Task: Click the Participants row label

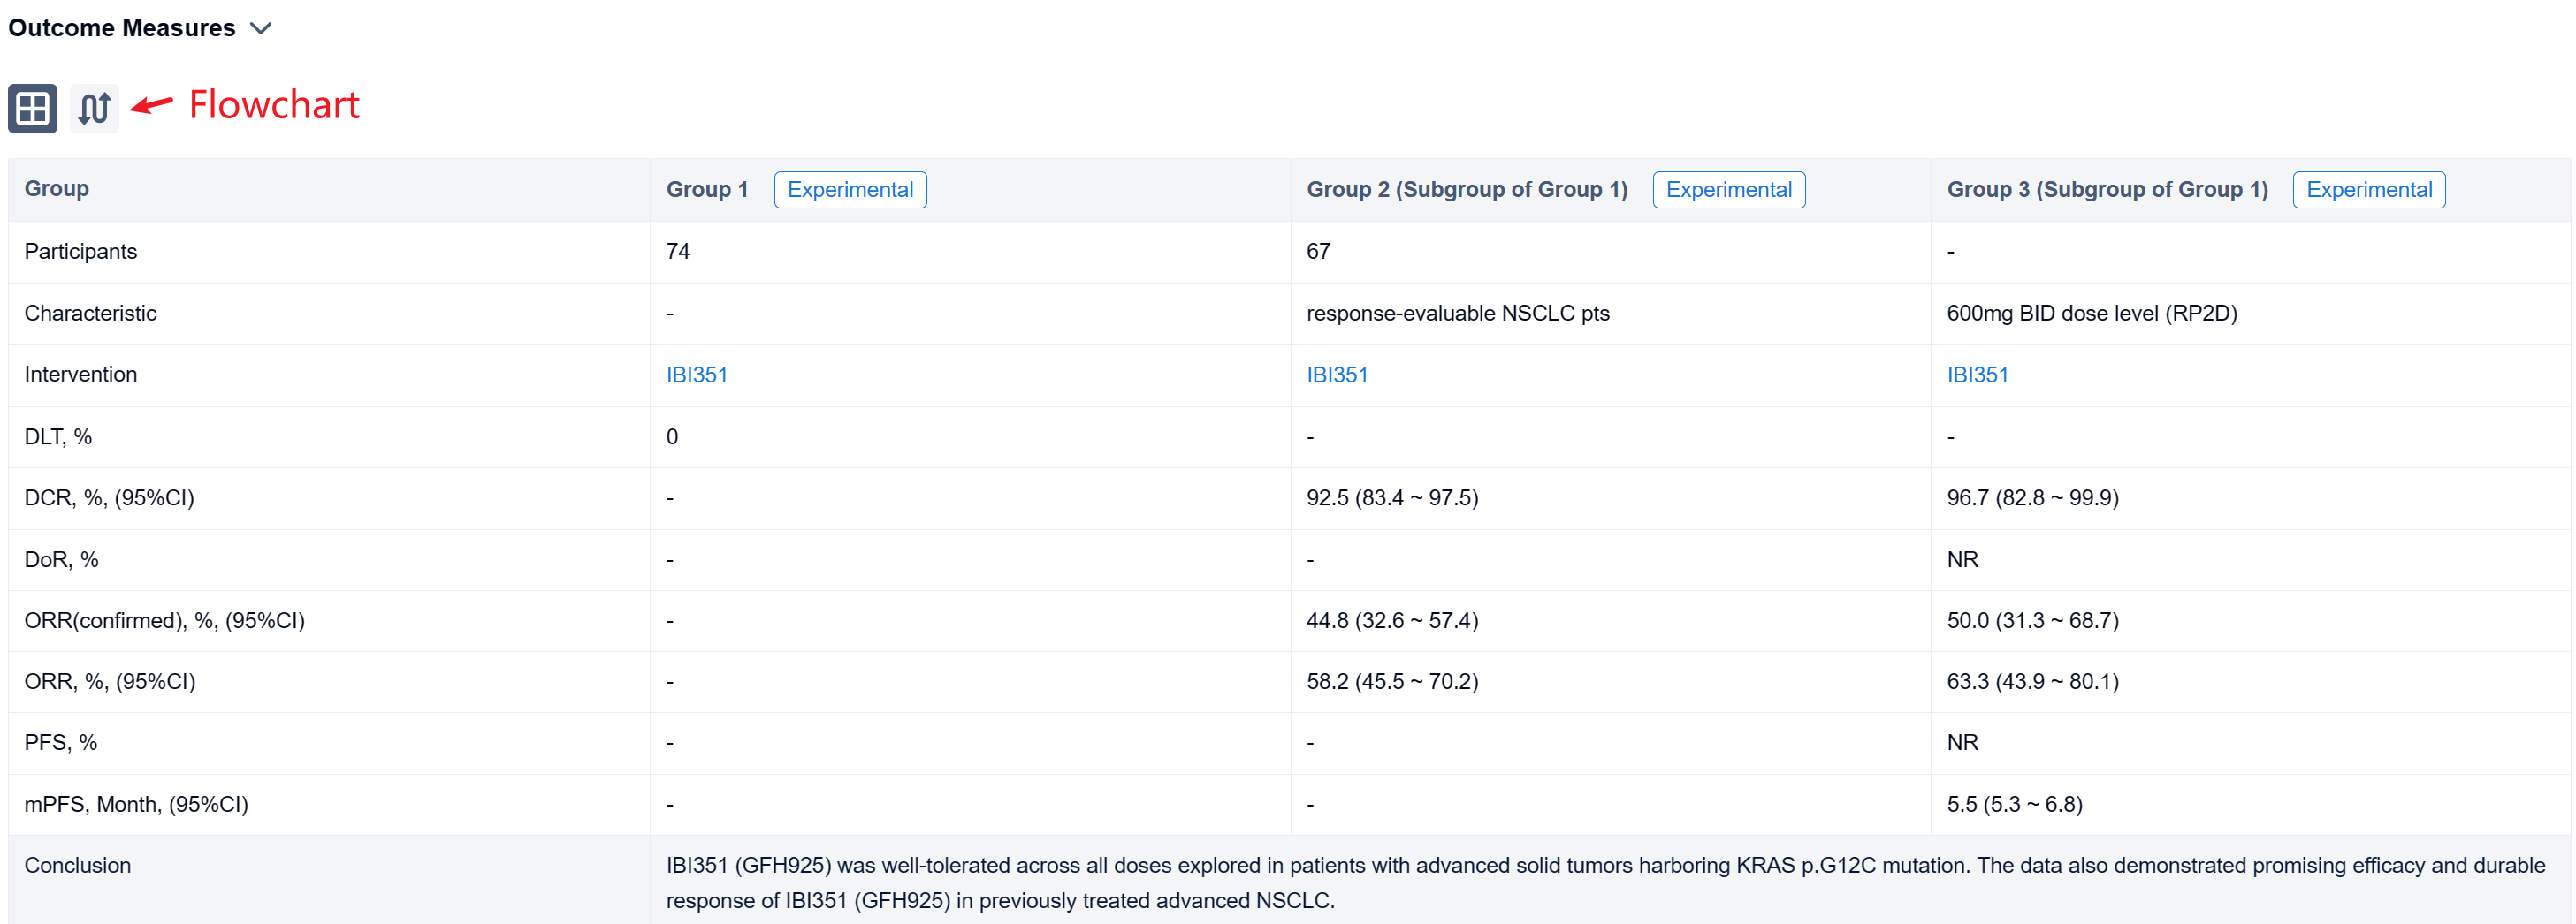Action: point(80,252)
